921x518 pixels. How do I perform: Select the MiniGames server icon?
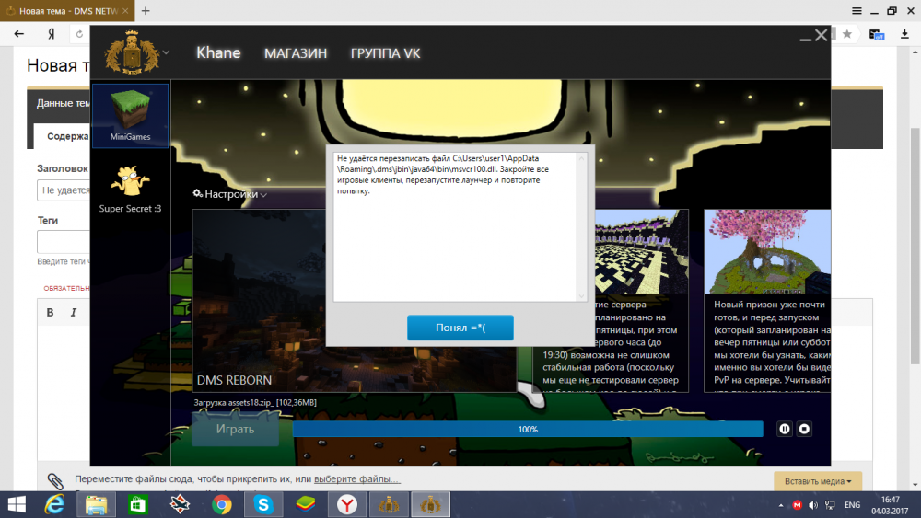(x=130, y=113)
